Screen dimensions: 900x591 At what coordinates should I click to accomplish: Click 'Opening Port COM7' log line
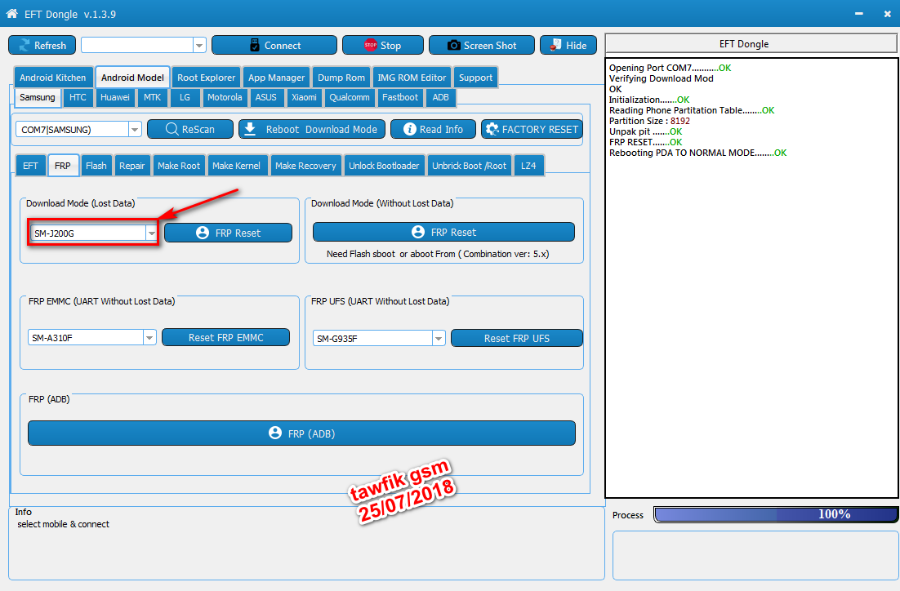coord(670,68)
